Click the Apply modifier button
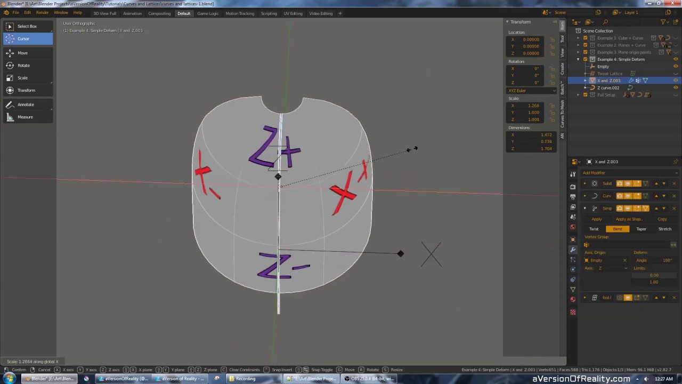 [597, 219]
